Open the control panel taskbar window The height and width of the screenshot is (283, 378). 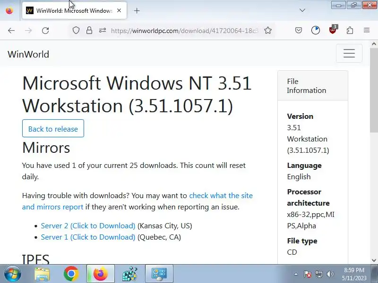[159, 274]
